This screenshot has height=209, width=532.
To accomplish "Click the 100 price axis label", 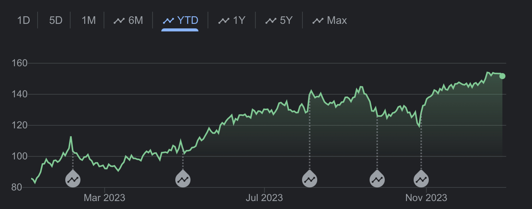I will coord(20,156).
